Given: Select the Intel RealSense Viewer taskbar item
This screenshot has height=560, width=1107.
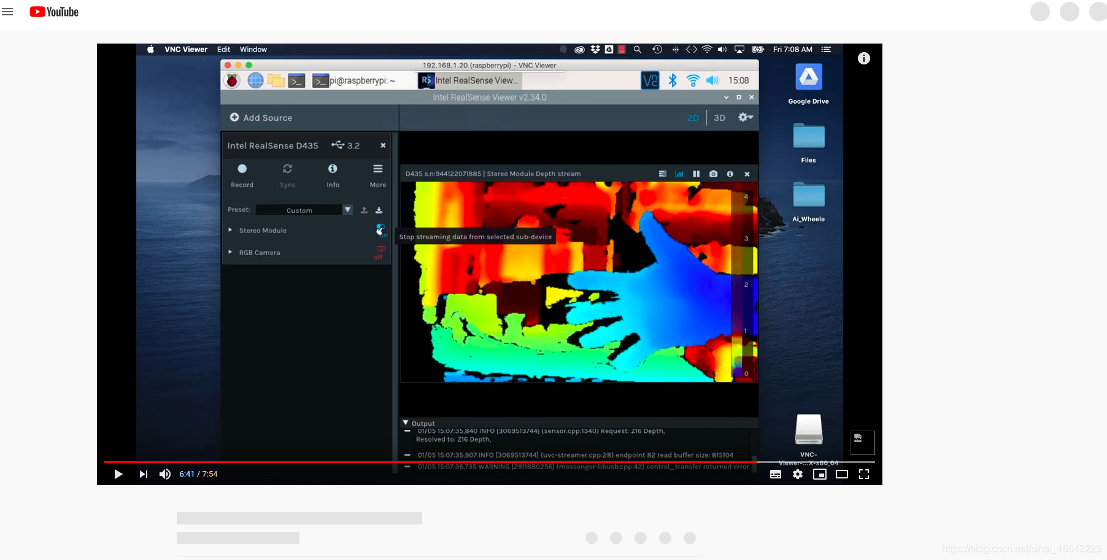Looking at the screenshot, I should click(x=469, y=80).
